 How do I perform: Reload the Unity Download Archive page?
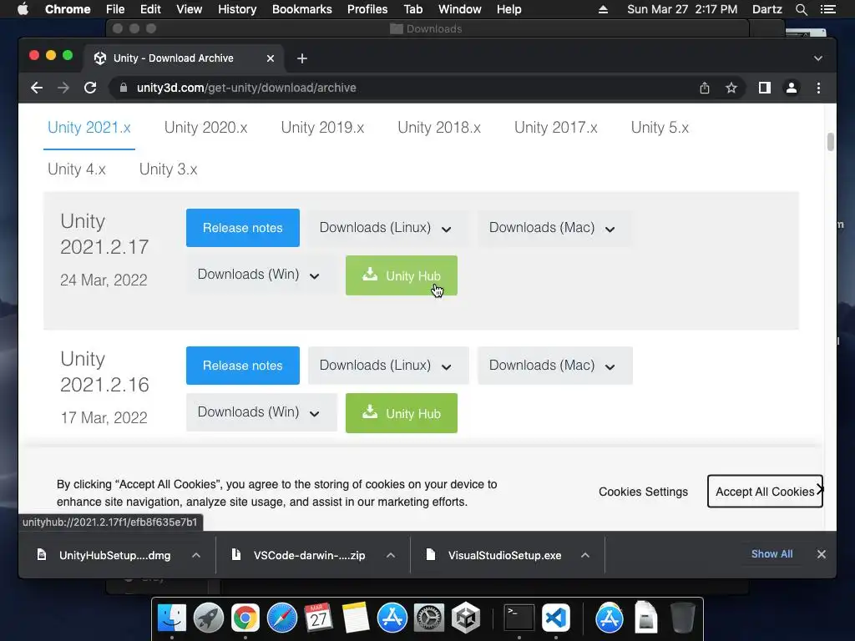(x=90, y=88)
